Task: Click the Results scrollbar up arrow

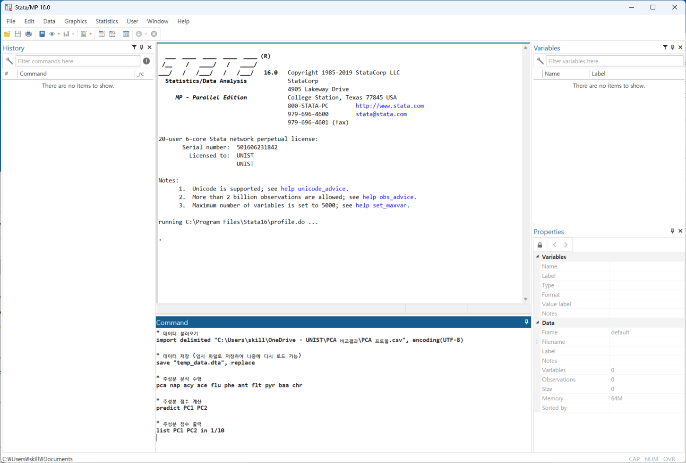Action: tap(525, 48)
